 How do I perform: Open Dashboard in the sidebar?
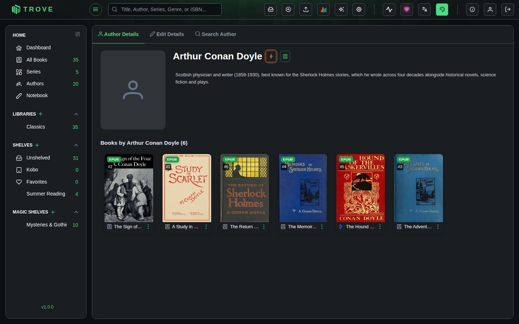46,48
